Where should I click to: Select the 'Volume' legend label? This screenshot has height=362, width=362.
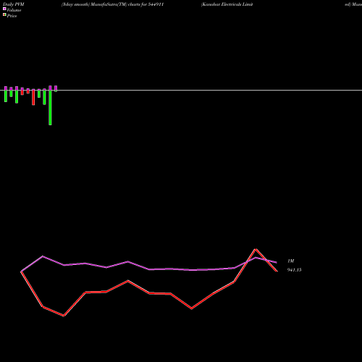pos(14,10)
